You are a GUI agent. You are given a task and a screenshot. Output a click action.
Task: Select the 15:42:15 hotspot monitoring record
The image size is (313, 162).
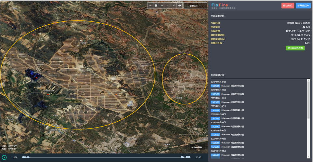(215, 147)
